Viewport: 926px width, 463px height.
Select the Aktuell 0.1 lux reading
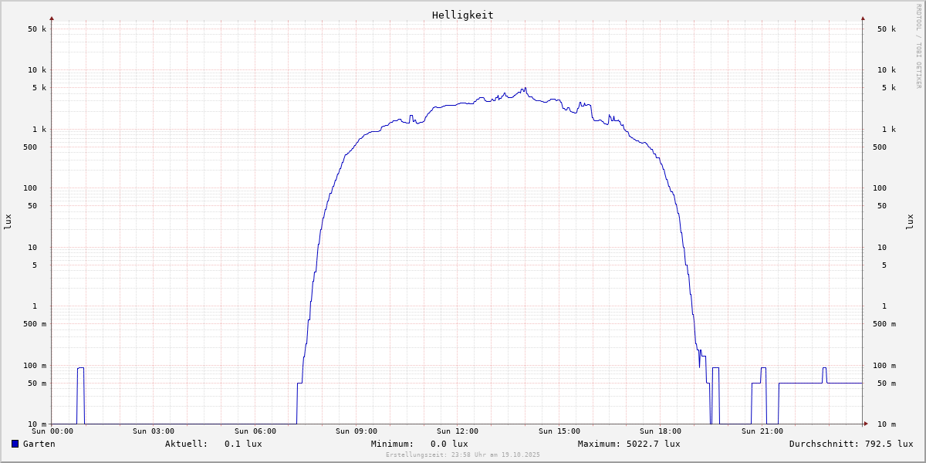213,444
